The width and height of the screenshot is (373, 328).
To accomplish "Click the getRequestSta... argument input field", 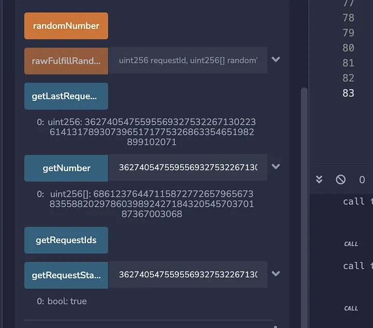I will [188, 275].
